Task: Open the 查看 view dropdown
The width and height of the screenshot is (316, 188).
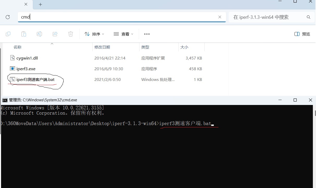Action: click(x=123, y=34)
